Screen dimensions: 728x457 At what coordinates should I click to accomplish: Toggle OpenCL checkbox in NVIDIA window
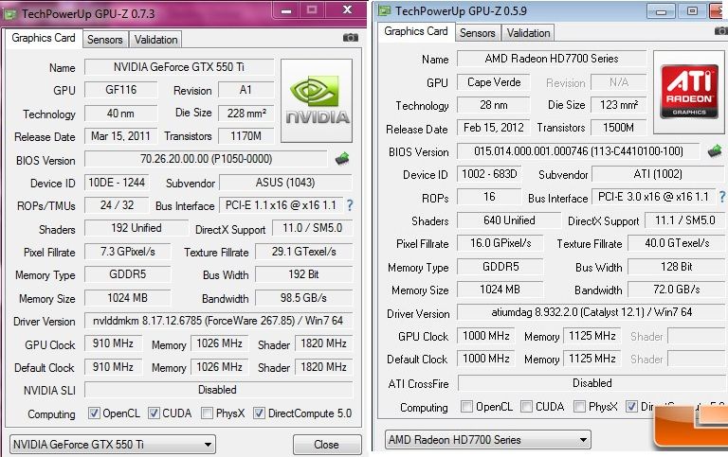[x=94, y=413]
